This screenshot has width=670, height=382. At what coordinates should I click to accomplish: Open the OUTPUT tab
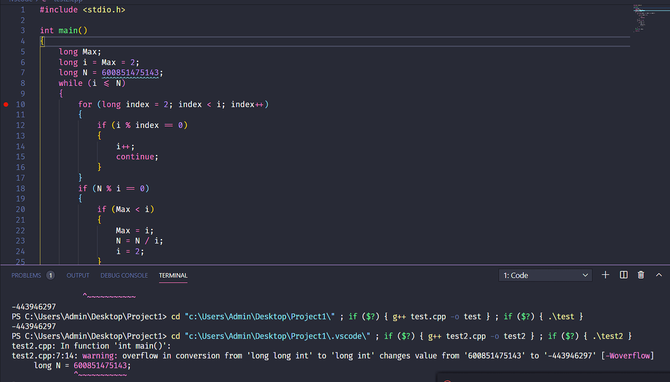[x=78, y=275]
